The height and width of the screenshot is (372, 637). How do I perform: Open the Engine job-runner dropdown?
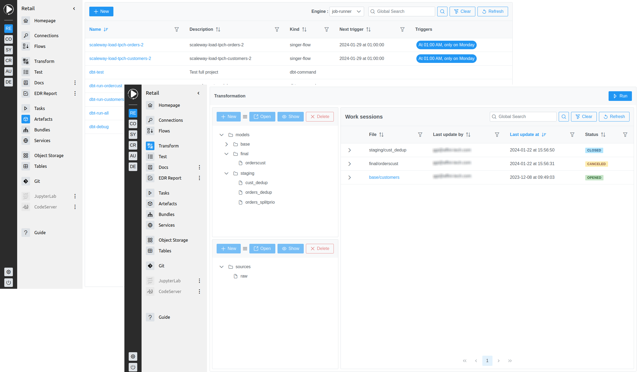(346, 12)
